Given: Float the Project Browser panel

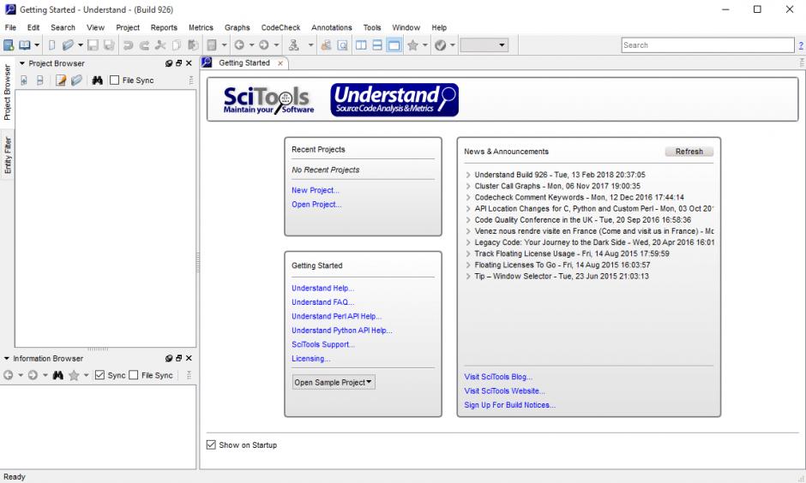Looking at the screenshot, I should pyautogui.click(x=178, y=63).
